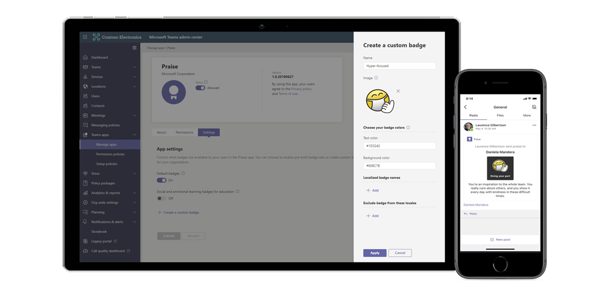Expand the Planning sidebar section
Viewport: 604px width, 294px height.
coord(134,212)
